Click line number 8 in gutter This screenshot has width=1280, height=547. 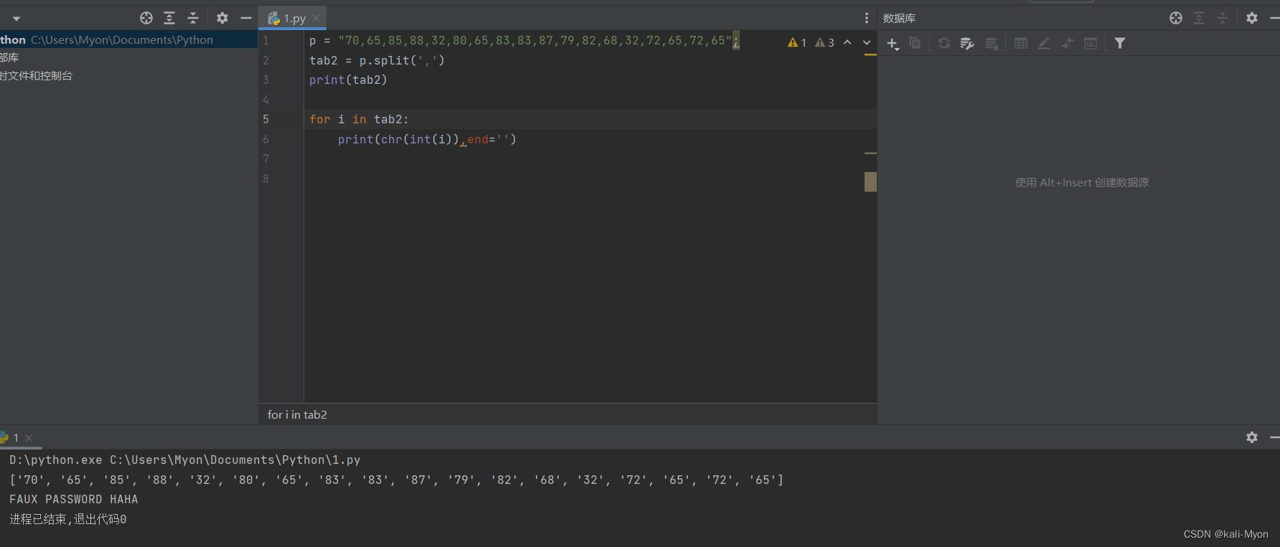(266, 179)
